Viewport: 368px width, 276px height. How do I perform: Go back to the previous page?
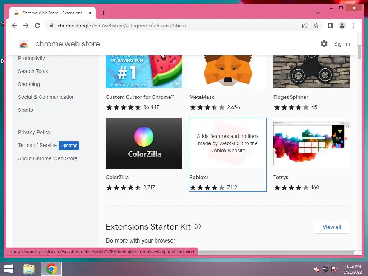coord(14,26)
